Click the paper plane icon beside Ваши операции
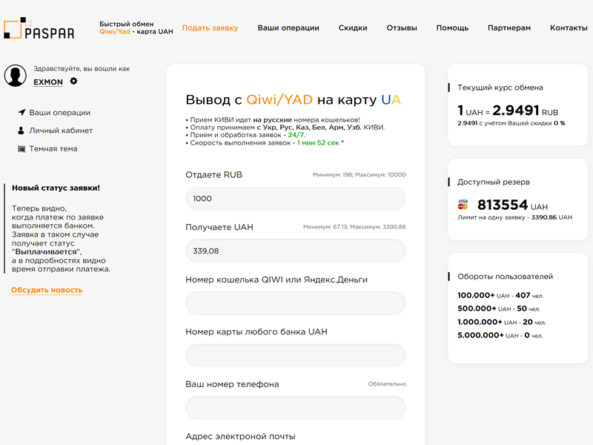 (22, 113)
